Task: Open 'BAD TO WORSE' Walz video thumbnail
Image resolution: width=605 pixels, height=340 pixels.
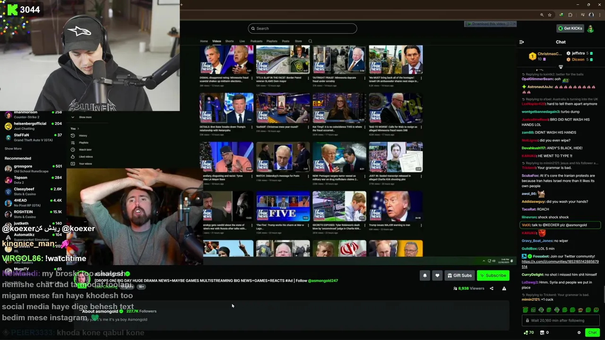Action: [x=396, y=108]
